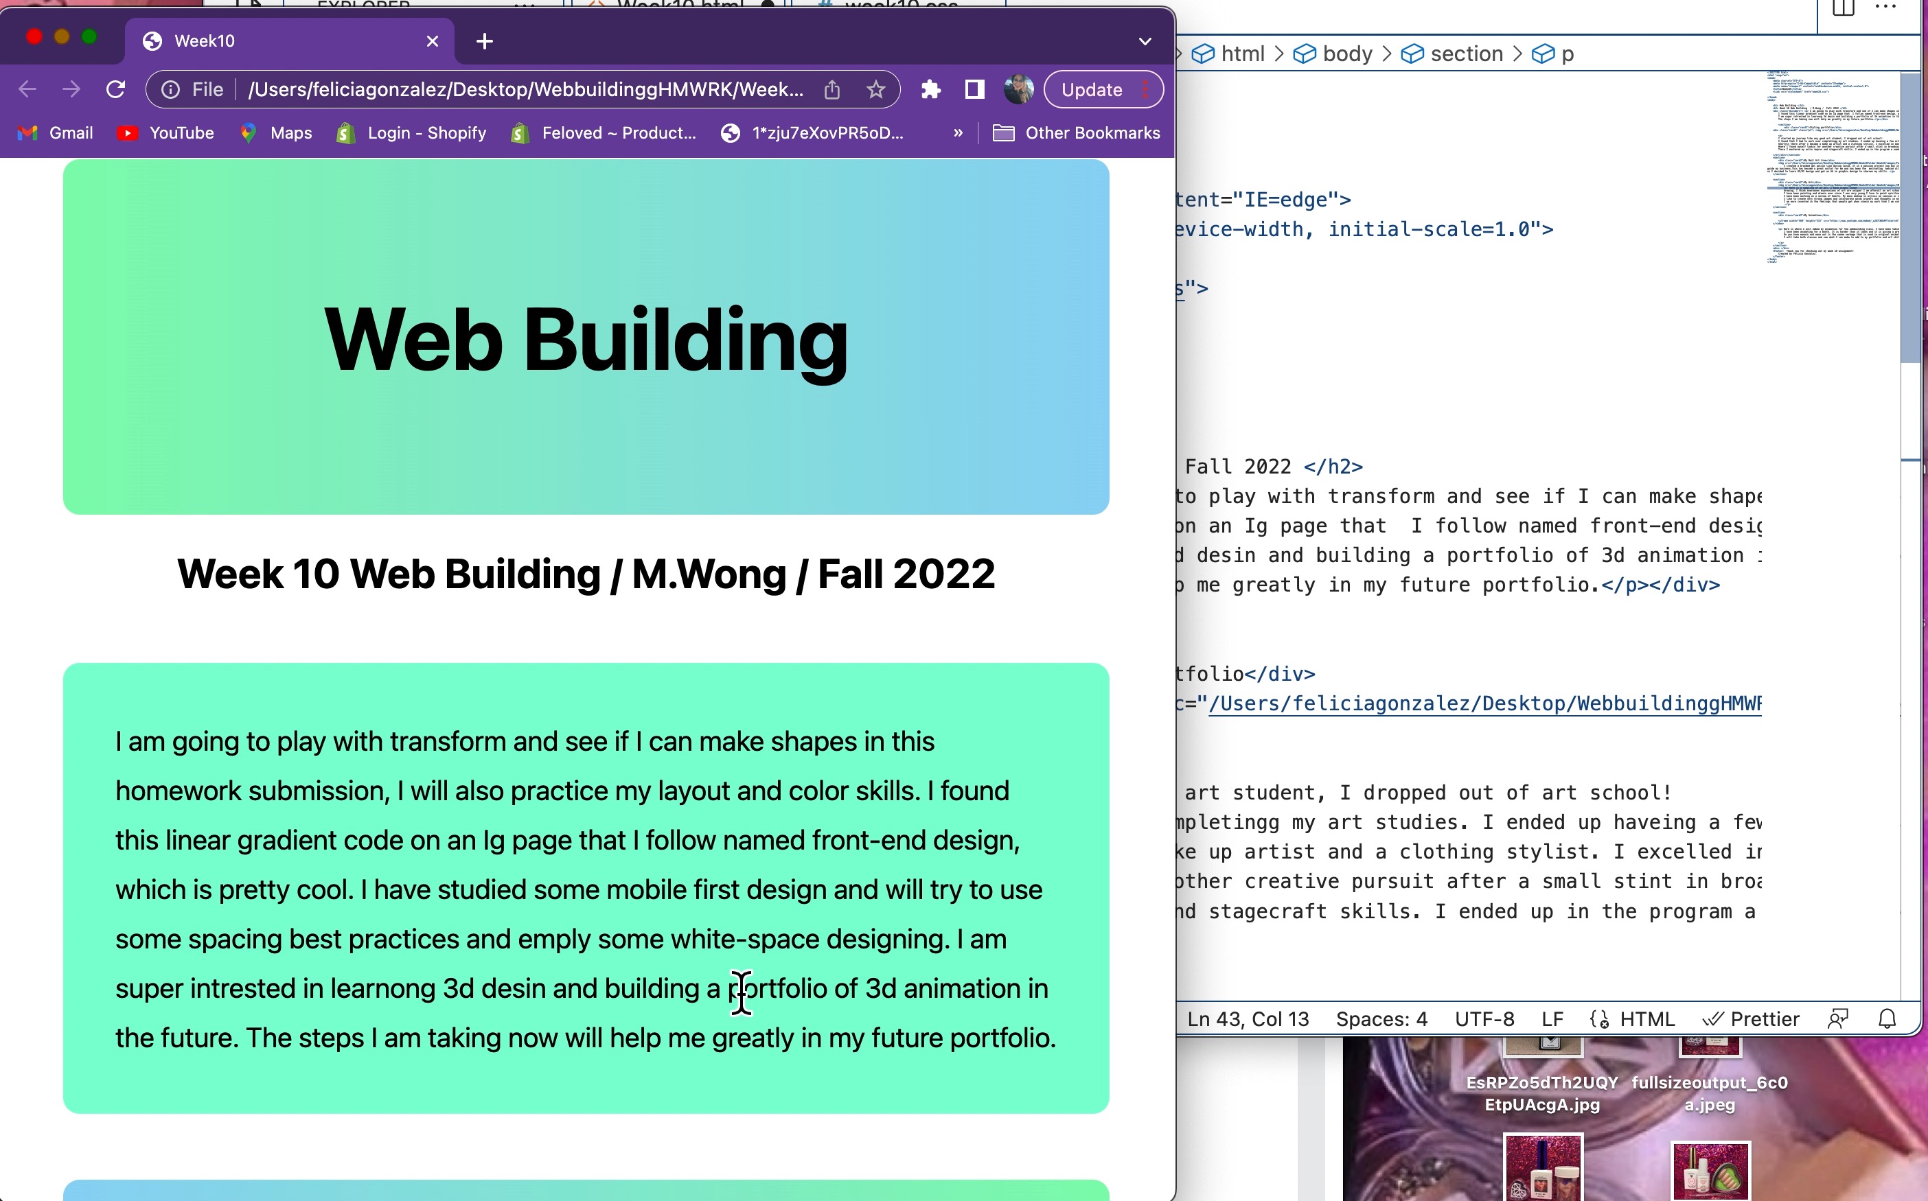Open the Extensions puzzle icon

click(930, 89)
